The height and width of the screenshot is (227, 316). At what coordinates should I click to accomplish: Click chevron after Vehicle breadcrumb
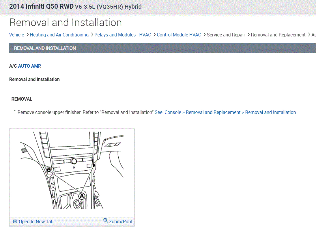click(x=27, y=35)
